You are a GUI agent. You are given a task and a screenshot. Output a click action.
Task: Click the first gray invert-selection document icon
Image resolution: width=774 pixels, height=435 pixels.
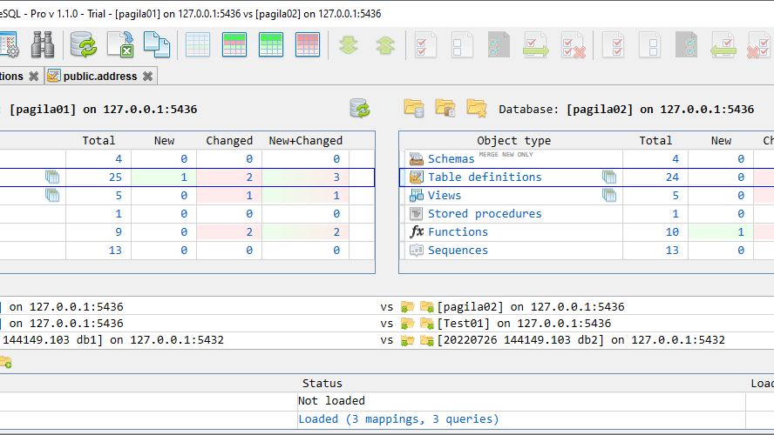(499, 45)
